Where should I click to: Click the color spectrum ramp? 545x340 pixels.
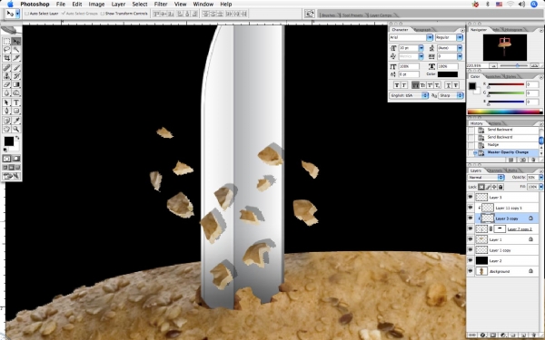pos(504,112)
